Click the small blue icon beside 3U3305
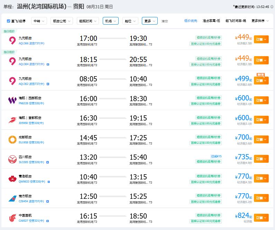Image resolution: width=275 pixels, height=230 pixels. pos(47,162)
